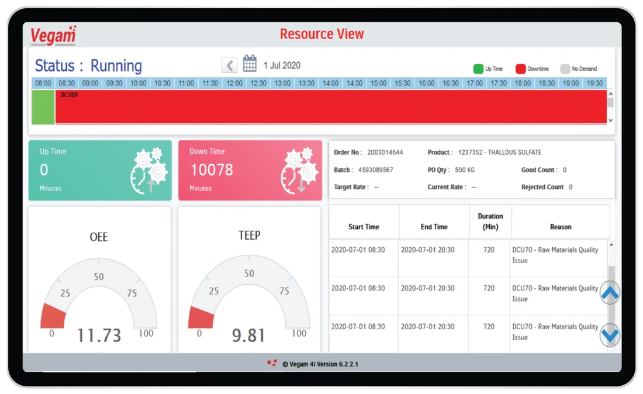This screenshot has width=643, height=394.
Task: Click the Status : Running text
Action: 88,66
